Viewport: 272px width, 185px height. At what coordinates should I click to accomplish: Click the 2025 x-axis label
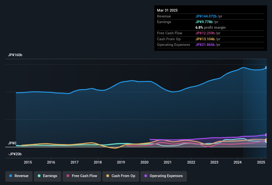point(261,162)
